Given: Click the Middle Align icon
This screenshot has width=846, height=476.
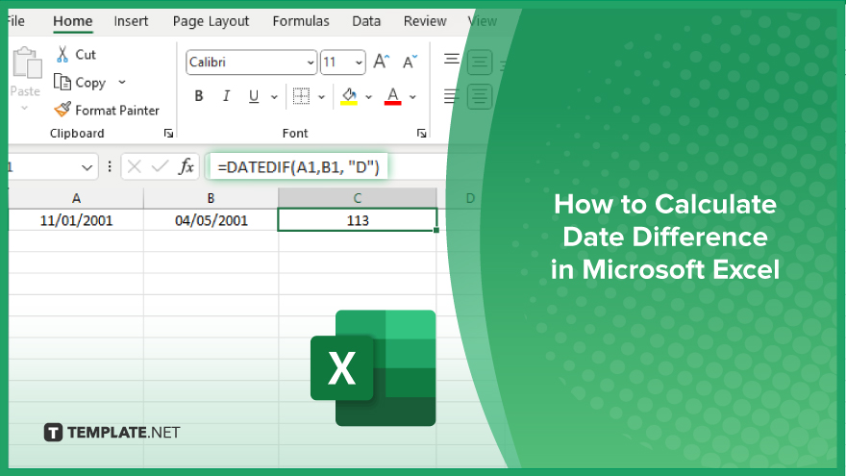Looking at the screenshot, I should [479, 63].
